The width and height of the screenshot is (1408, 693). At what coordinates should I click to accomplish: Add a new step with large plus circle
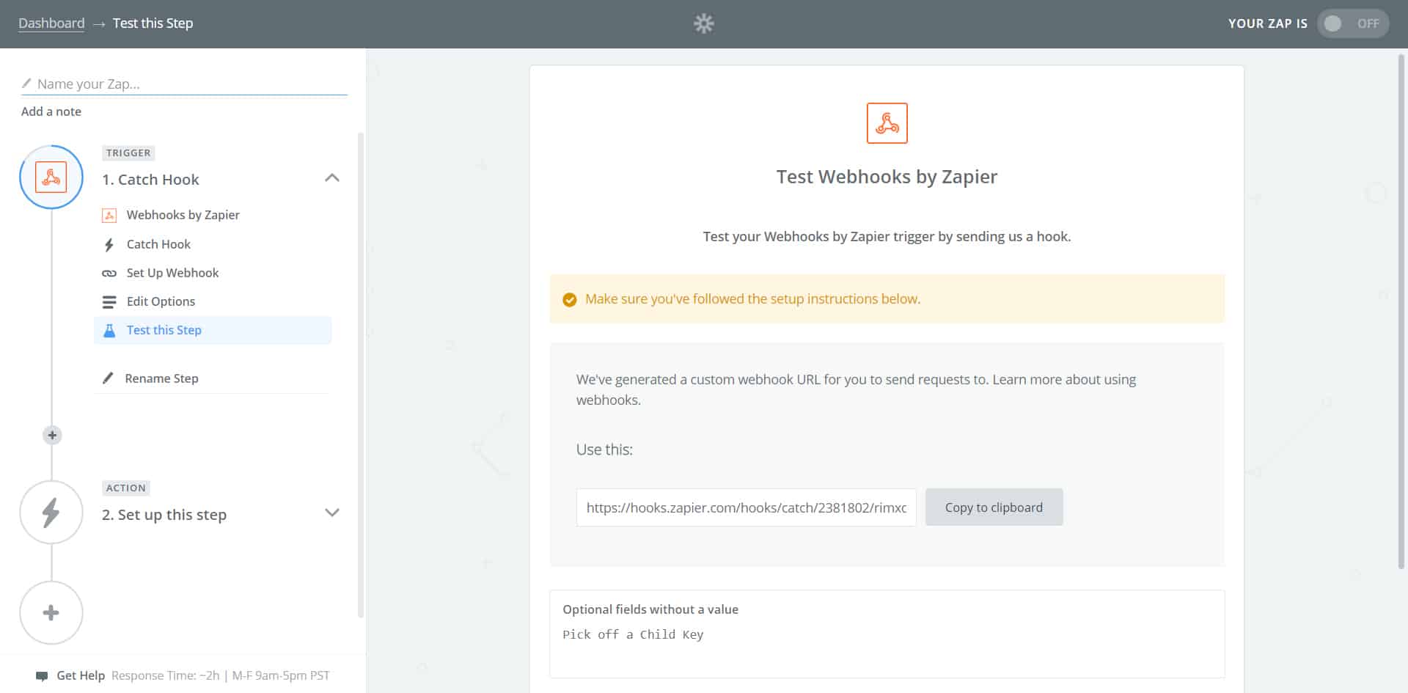(x=51, y=612)
